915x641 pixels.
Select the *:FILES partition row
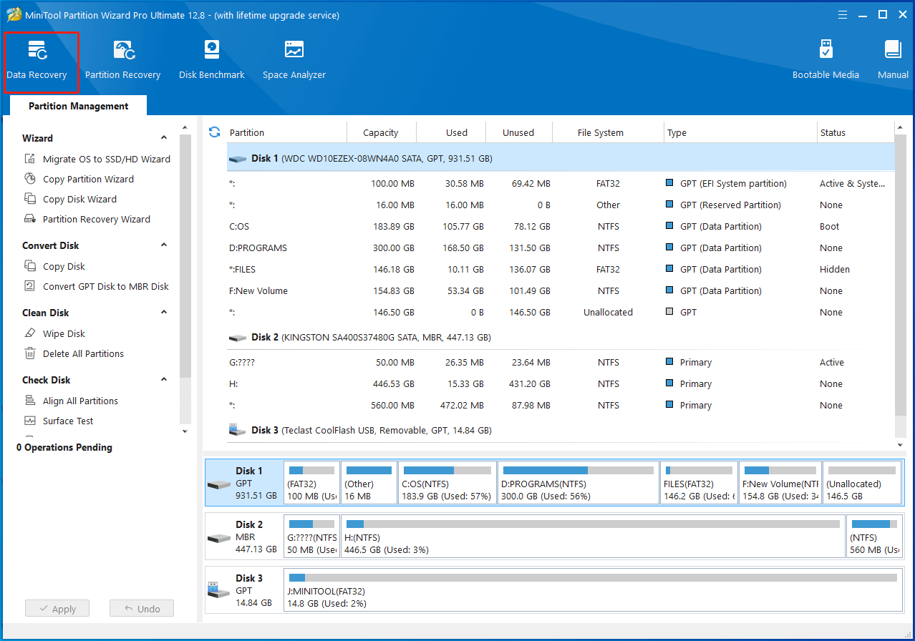(x=560, y=269)
